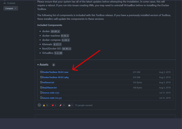Click docker-machine version tag 0.16.1
Screen dimensions: 182x129
[x=65, y=36]
